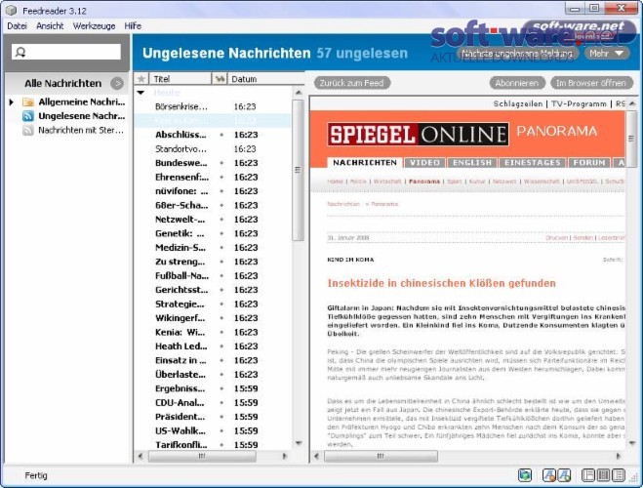Toggle unread dot for Heath Led... message
The width and height of the screenshot is (643, 488).
coord(221,346)
